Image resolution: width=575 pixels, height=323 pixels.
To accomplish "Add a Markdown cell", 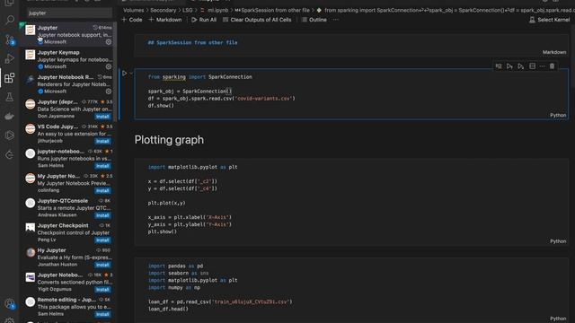I will click(165, 20).
